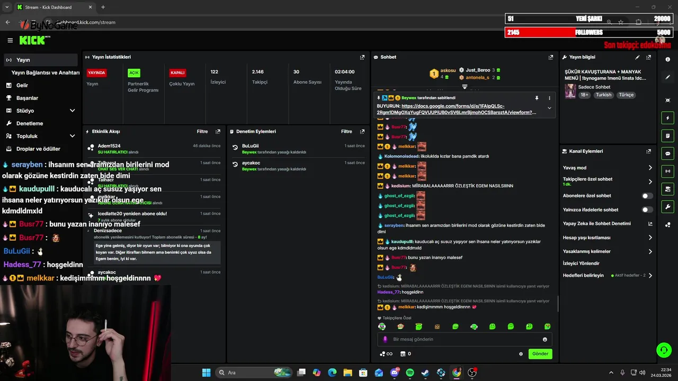Image resolution: width=678 pixels, height=381 pixels.
Task: Open Steam from the taskbar
Action: 425,373
